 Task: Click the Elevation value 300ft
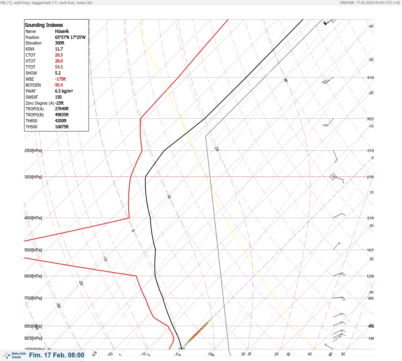tap(59, 43)
